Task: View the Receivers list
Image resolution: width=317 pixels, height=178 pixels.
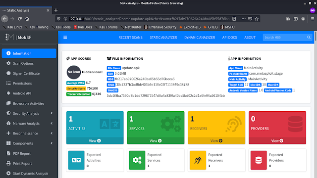Action: [x=216, y=140]
